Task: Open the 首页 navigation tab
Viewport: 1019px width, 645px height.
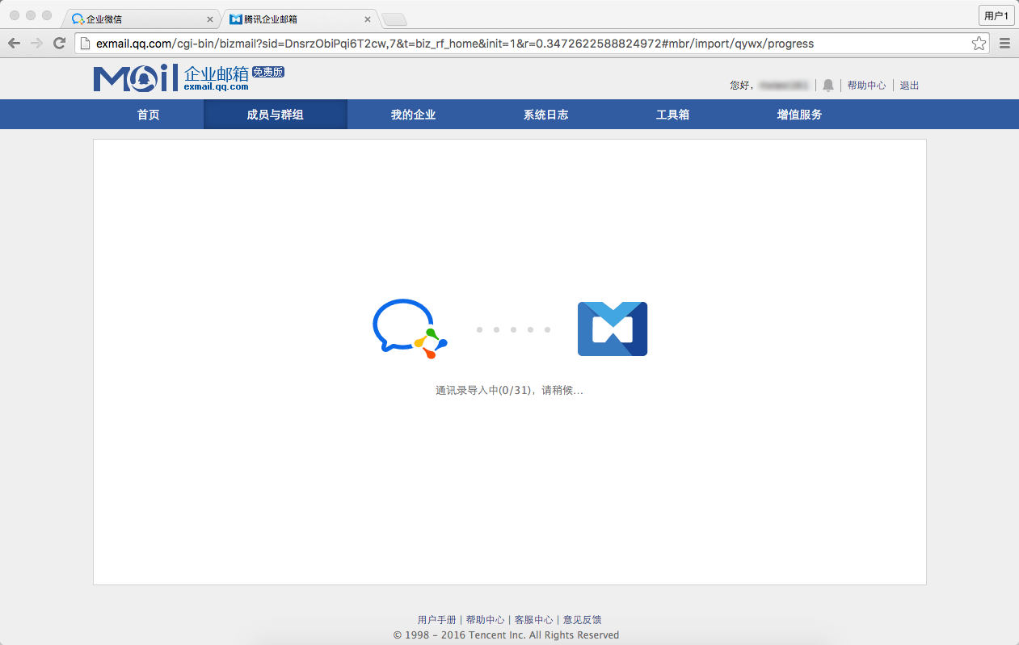Action: point(148,115)
